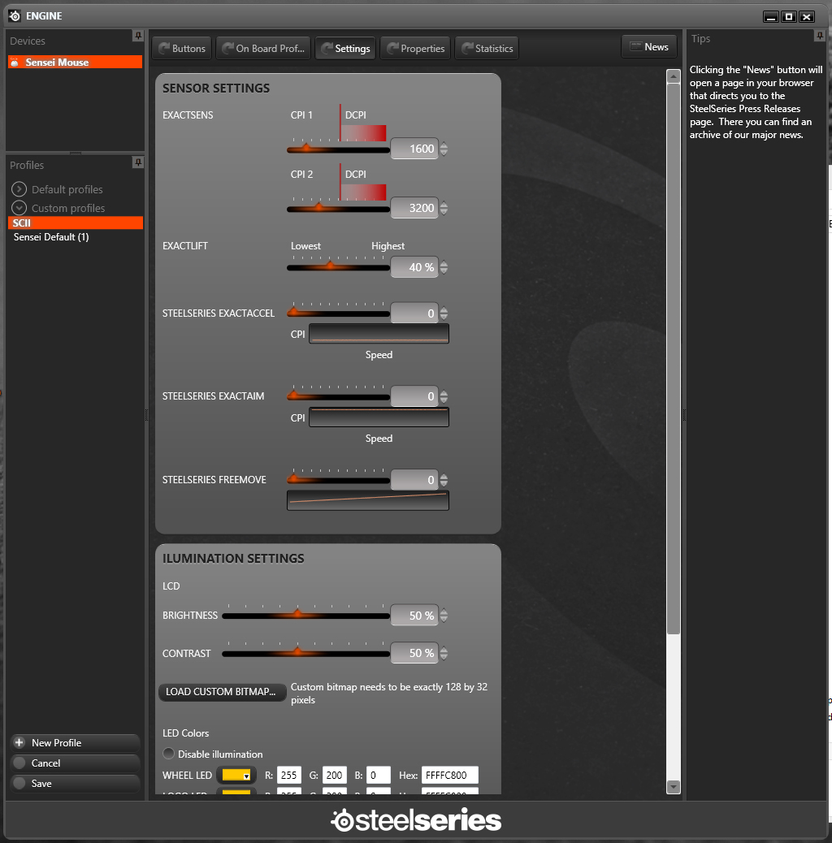Decrease CPI 2 value with down arrow
The height and width of the screenshot is (843, 832).
coord(444,212)
